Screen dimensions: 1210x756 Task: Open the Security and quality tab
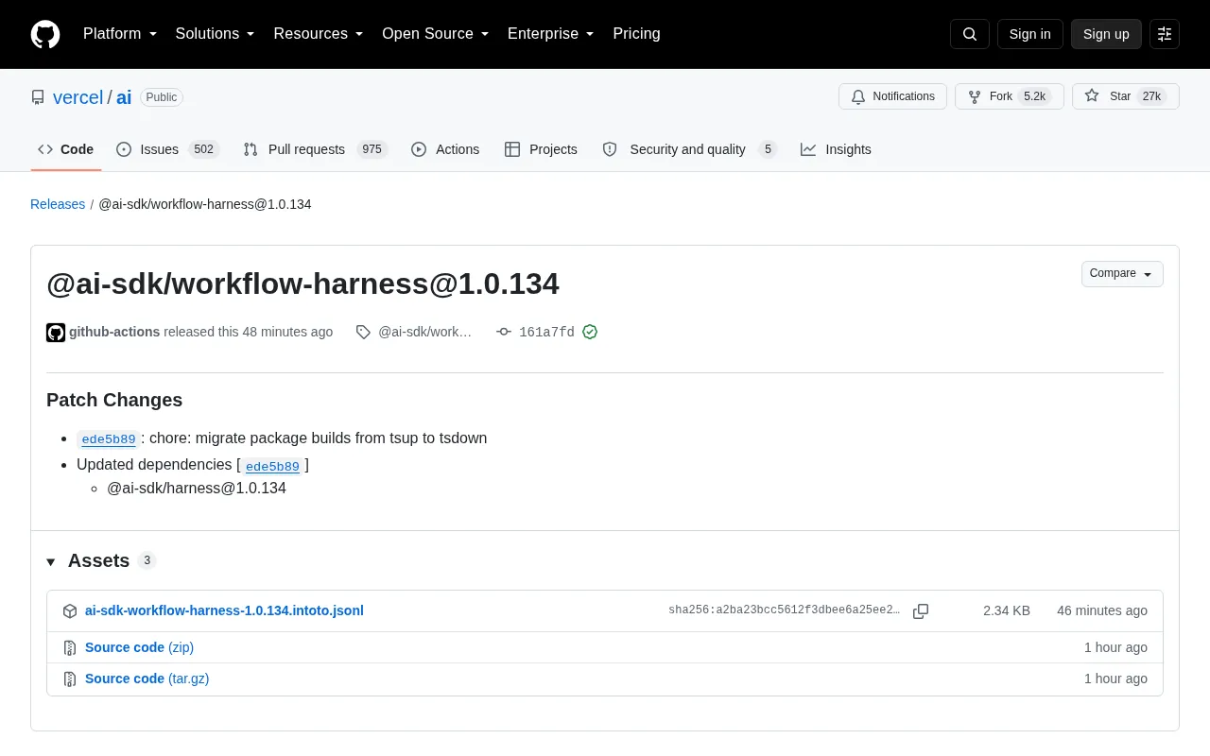689,149
